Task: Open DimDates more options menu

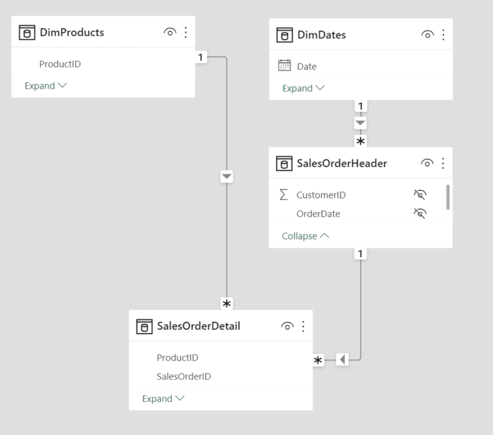Action: [444, 35]
